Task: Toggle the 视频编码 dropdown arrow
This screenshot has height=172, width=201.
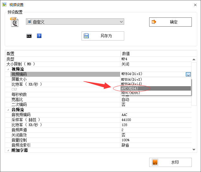Action: pyautogui.click(x=188, y=74)
